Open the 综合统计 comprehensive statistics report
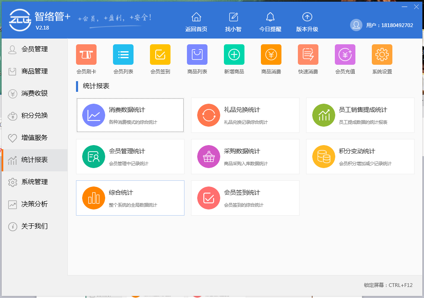 tap(130, 198)
